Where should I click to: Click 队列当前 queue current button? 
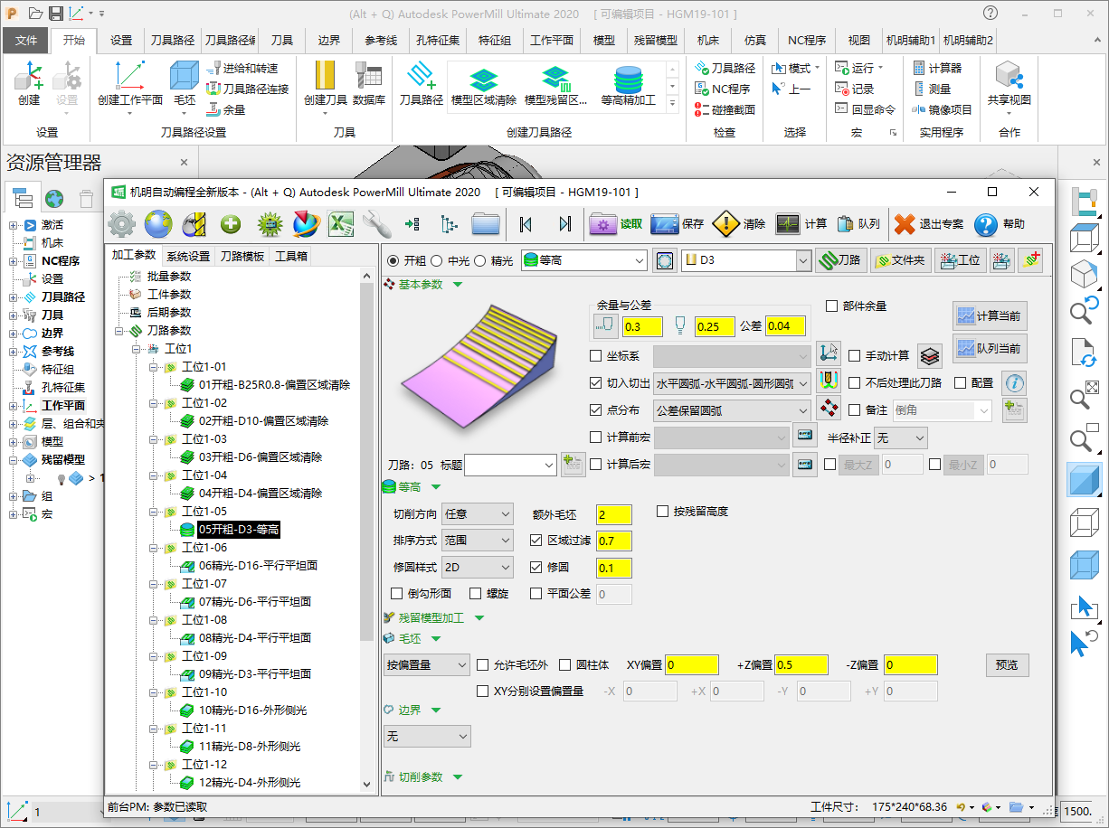tap(990, 348)
